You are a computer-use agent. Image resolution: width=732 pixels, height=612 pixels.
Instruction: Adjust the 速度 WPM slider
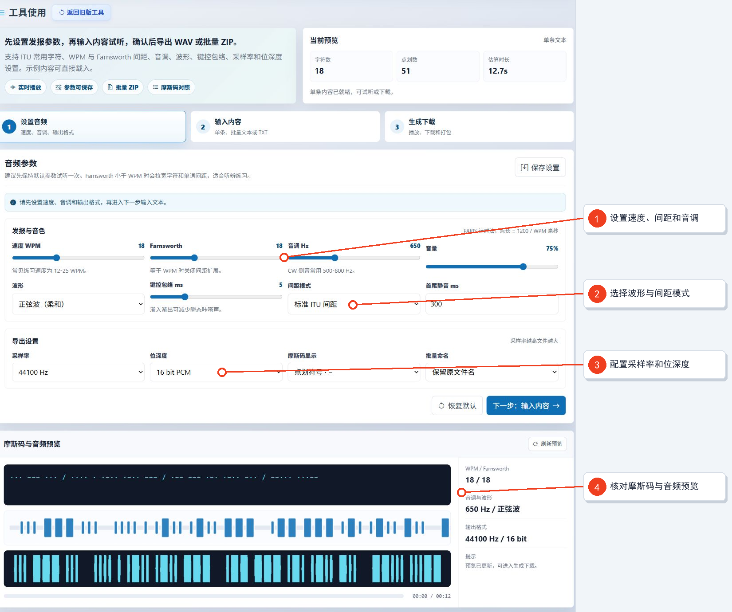[x=78, y=258]
